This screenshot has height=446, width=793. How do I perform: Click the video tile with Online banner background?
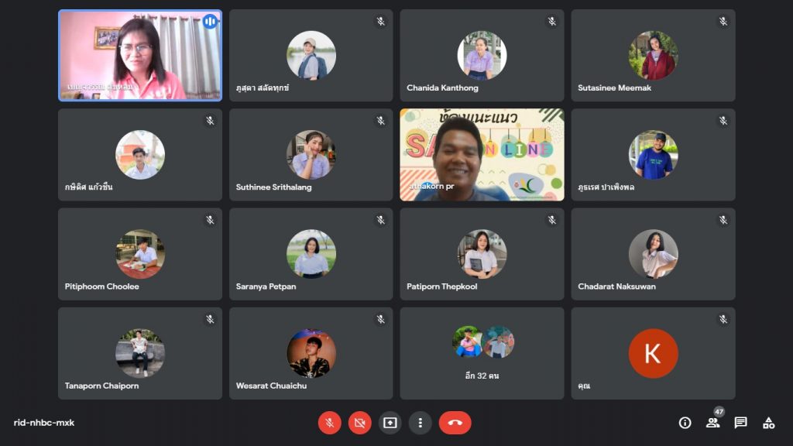[x=482, y=155]
